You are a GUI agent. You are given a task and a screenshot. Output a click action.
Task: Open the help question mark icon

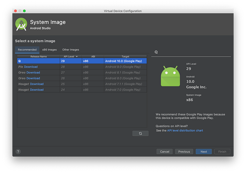pyautogui.click(x=18, y=151)
